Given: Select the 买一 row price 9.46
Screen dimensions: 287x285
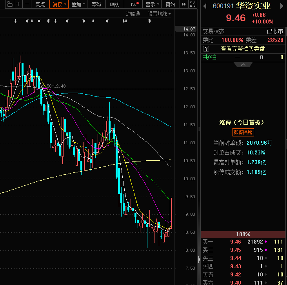Looking at the screenshot, I should click(x=236, y=242).
